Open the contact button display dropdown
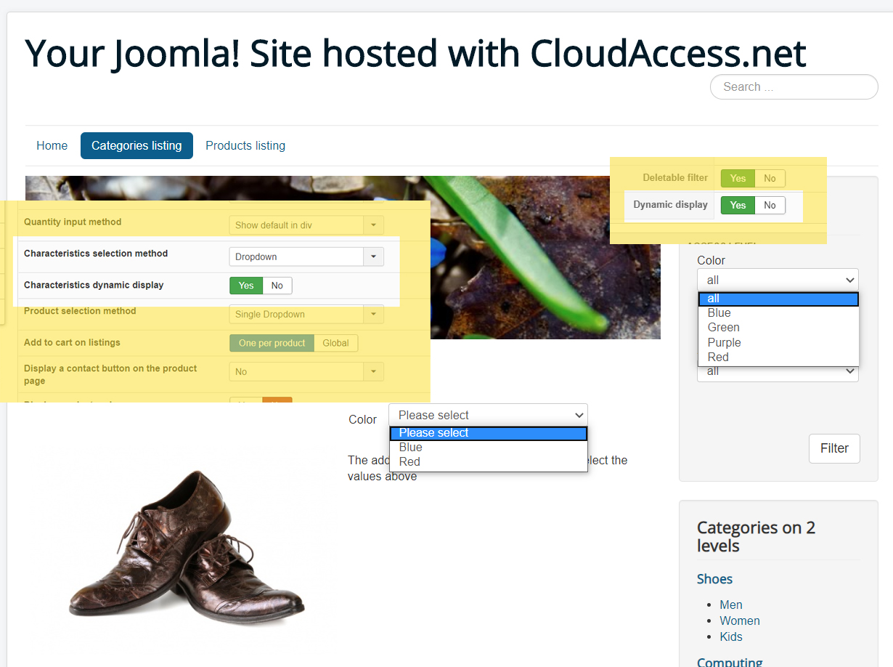 point(306,371)
